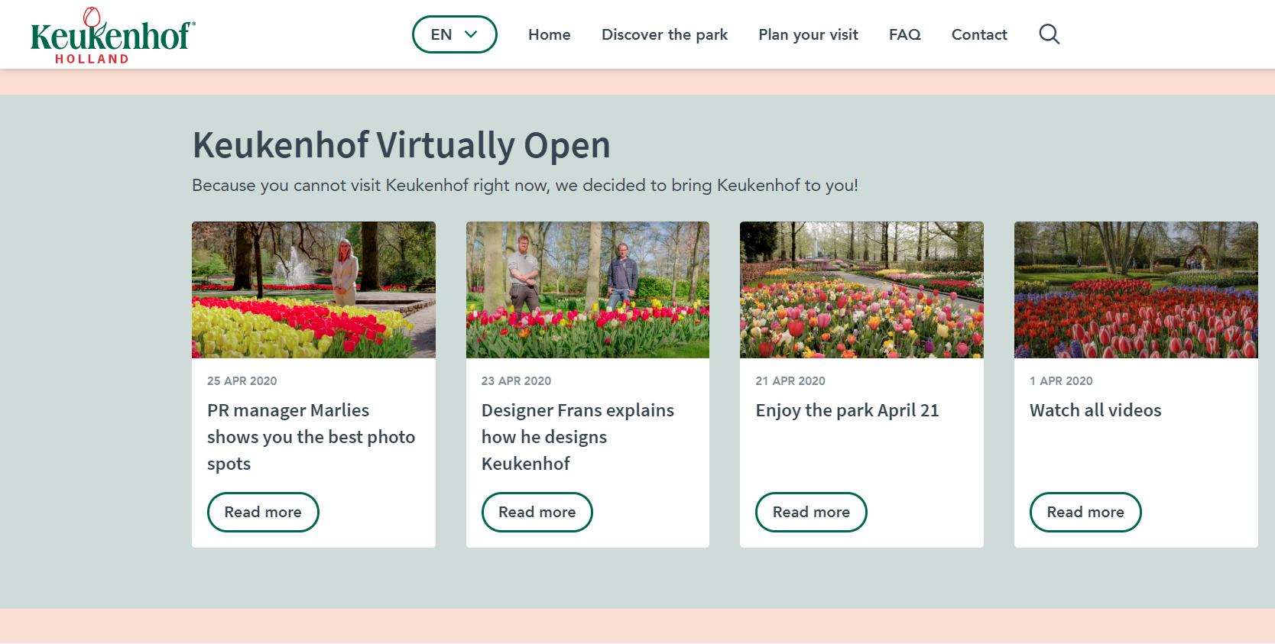Open the Contact page
Screen dimensions: 1275x644
[x=979, y=34]
